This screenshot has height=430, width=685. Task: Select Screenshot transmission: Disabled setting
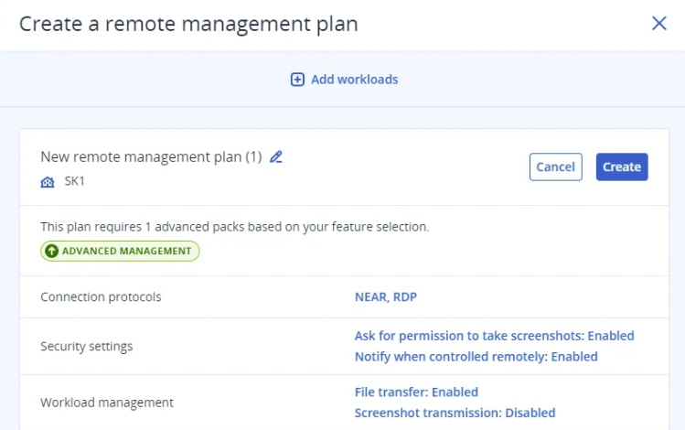(455, 413)
